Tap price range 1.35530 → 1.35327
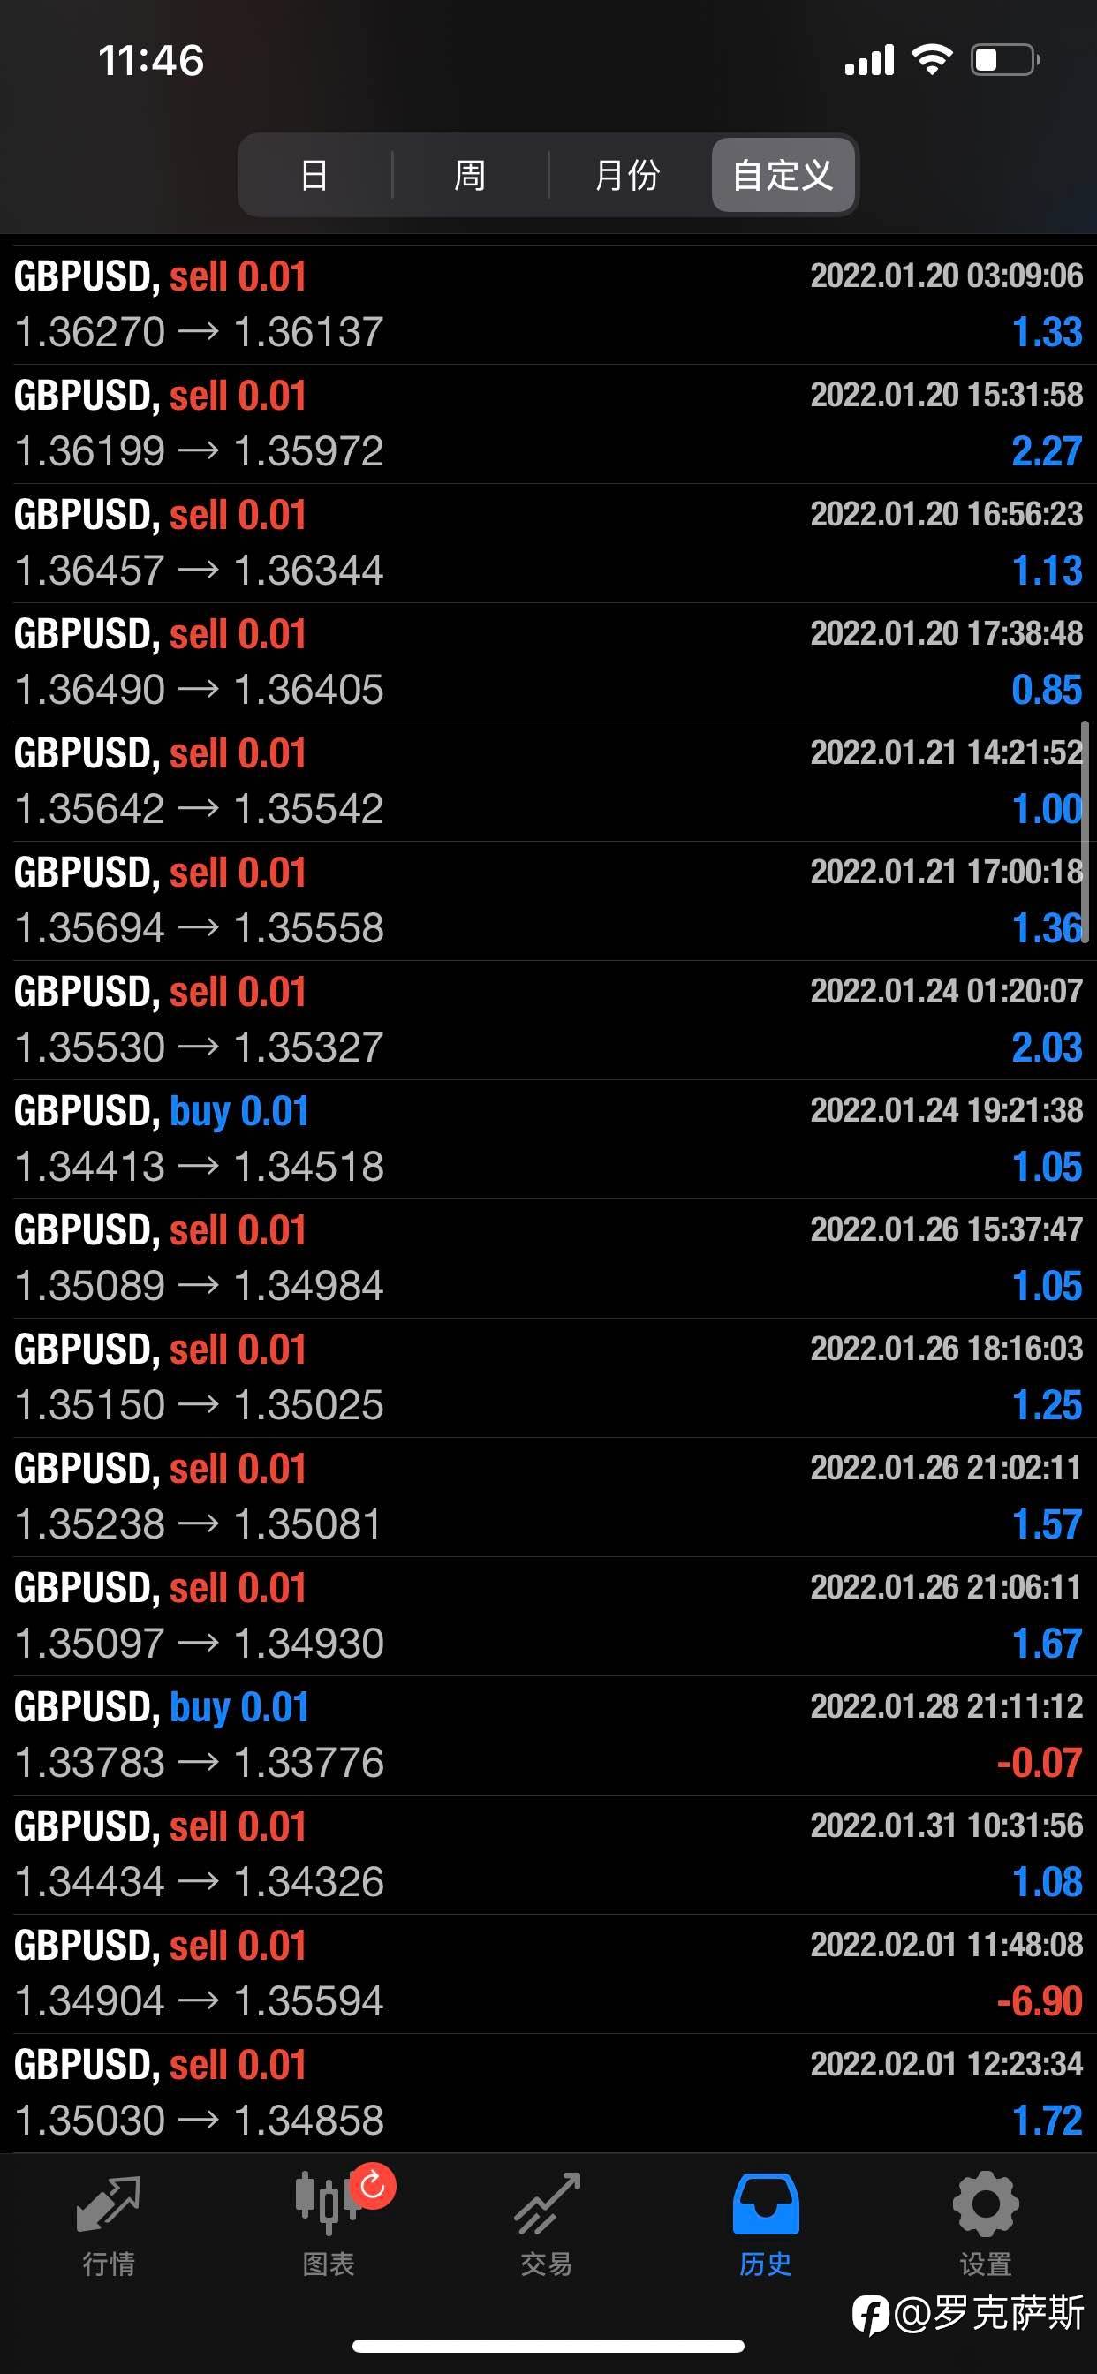1097x2374 pixels. [x=199, y=1047]
